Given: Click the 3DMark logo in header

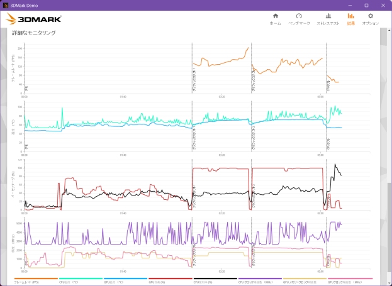Looking at the screenshot, I should click(x=33, y=19).
